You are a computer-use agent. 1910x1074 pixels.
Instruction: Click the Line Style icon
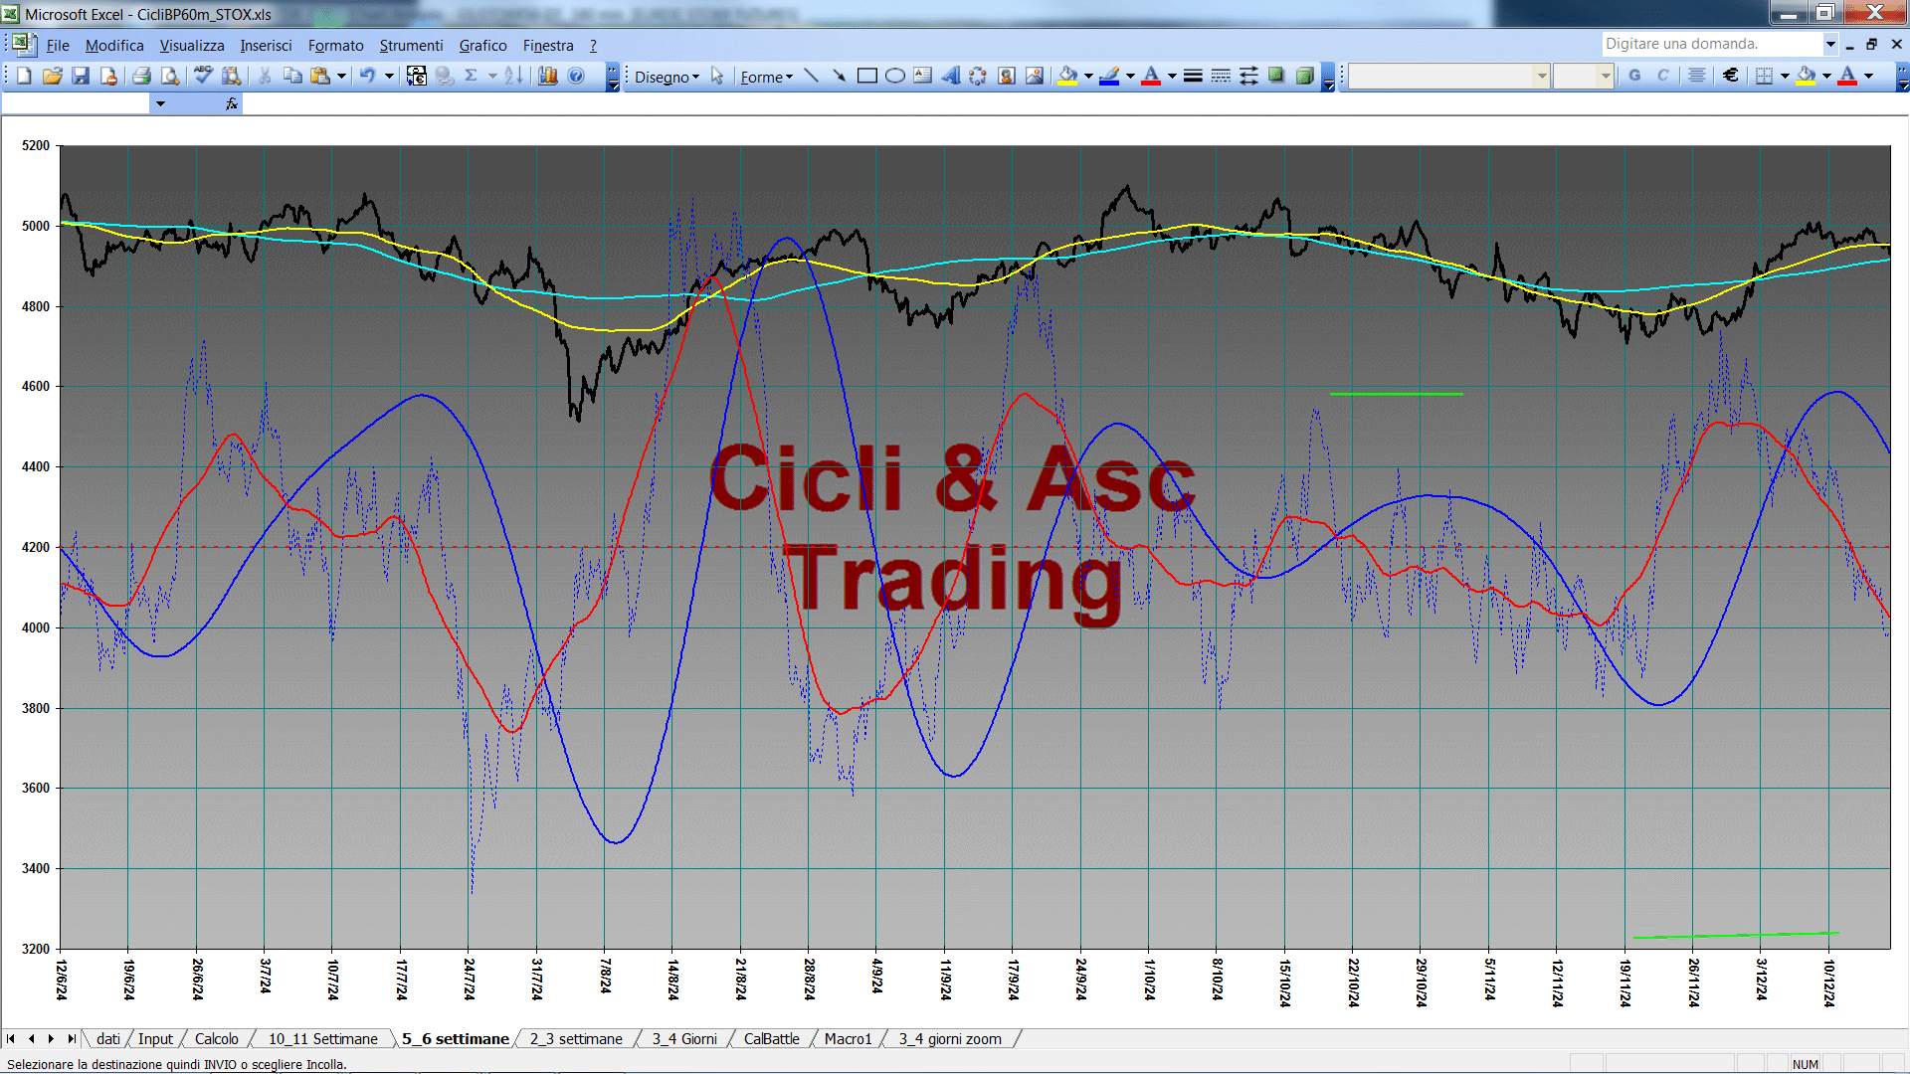click(1193, 76)
